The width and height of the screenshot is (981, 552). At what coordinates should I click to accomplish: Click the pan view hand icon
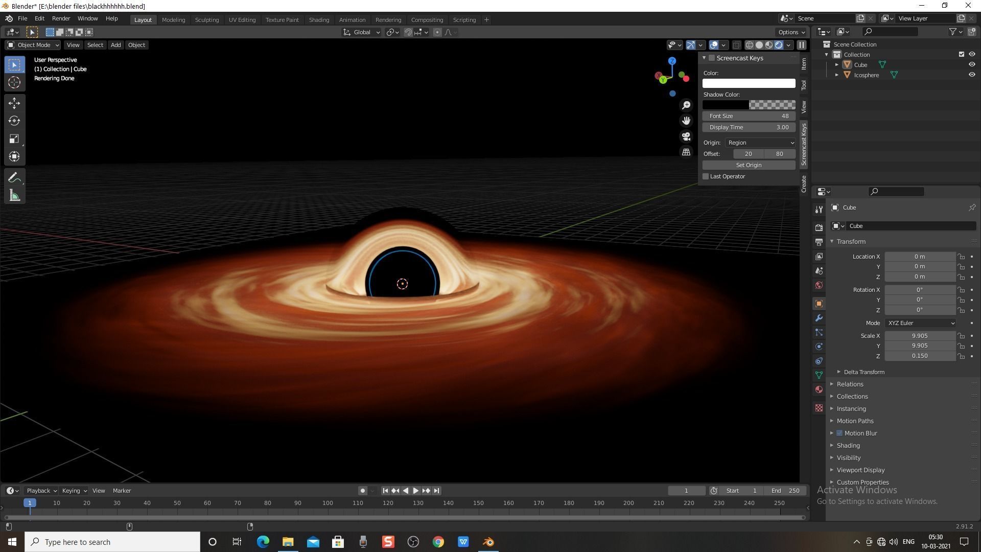click(x=686, y=121)
